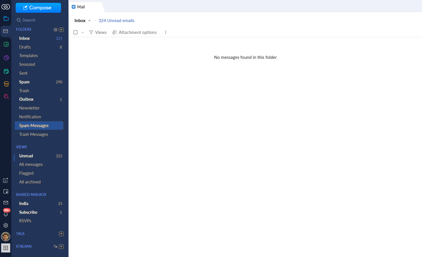Open the purple pie chart icon
This screenshot has width=422, height=257.
point(6,58)
